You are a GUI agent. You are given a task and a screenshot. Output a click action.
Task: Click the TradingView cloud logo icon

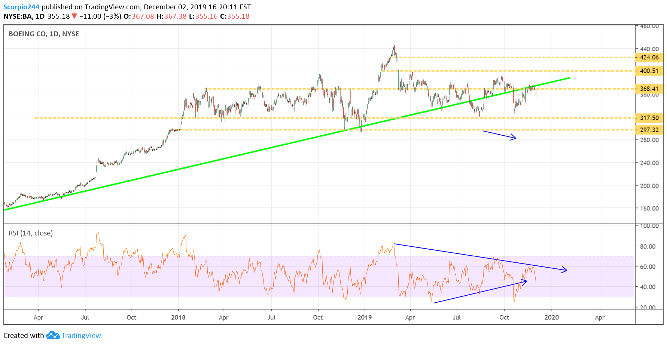click(x=53, y=335)
